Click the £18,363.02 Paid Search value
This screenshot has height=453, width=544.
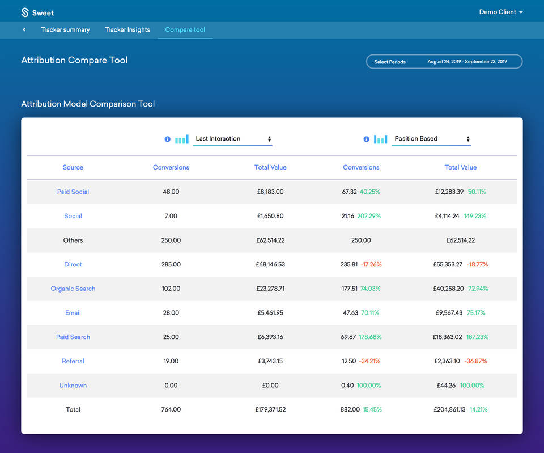click(x=447, y=337)
